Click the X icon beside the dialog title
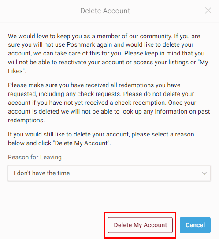The width and height of the screenshot is (219, 239). point(208,11)
